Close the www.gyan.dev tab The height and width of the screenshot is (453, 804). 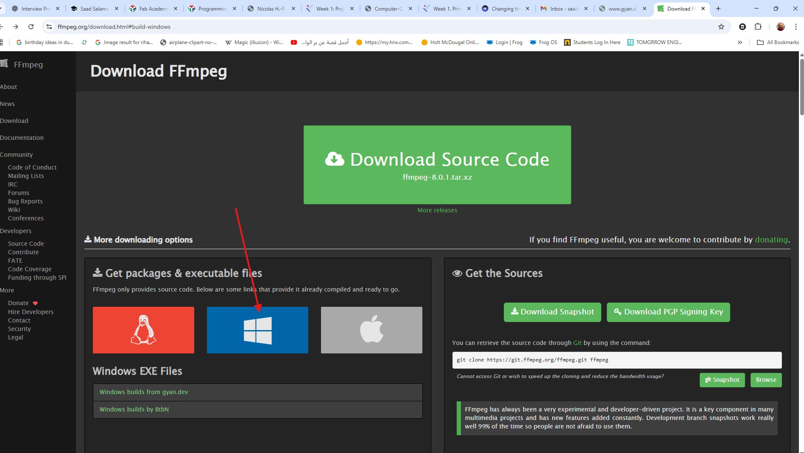[x=645, y=8]
